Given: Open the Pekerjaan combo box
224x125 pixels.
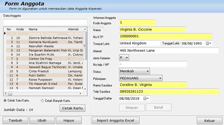Looking at the screenshot, I should (141, 78).
